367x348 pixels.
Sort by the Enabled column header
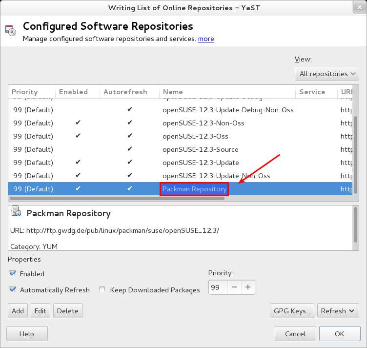[78, 92]
